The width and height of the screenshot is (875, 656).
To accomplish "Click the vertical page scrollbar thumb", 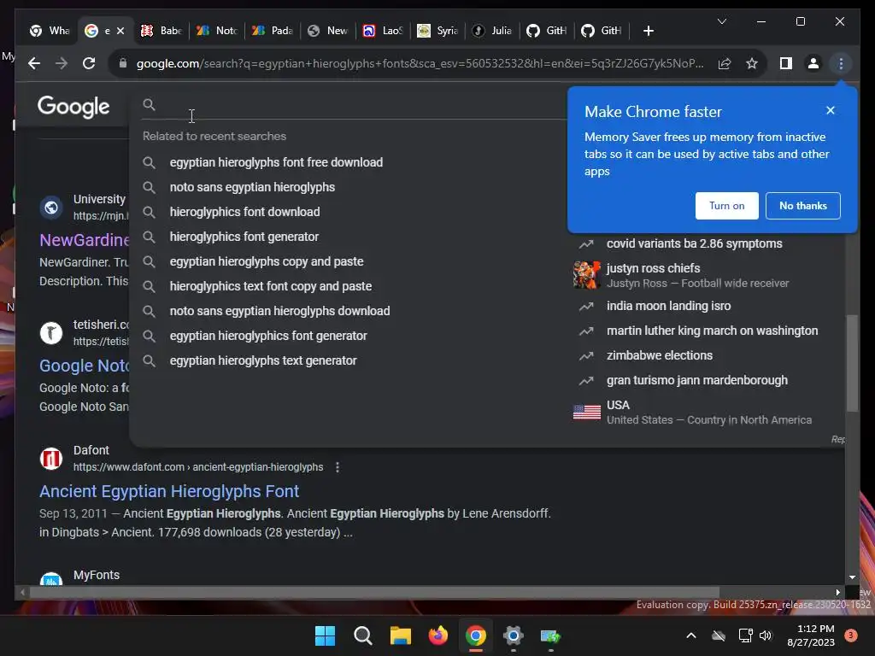I will pyautogui.click(x=852, y=363).
